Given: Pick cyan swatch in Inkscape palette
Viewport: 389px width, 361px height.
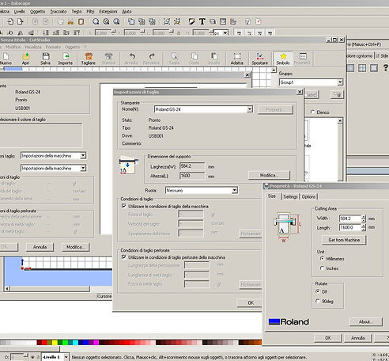Looking at the screenshot, I should point(75,343).
